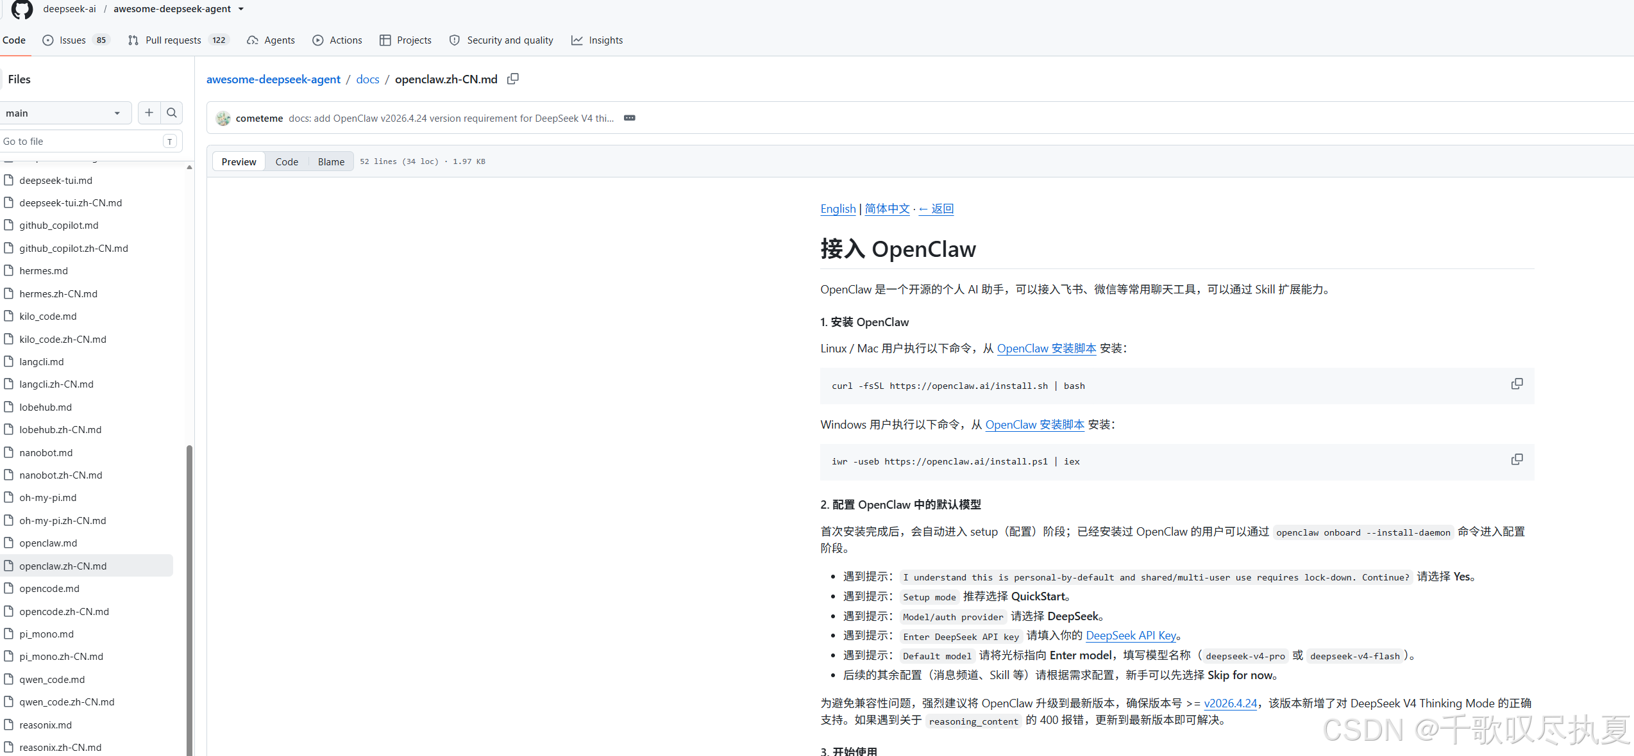The width and height of the screenshot is (1634, 756).
Task: Open qwen_code.md file
Action: pyautogui.click(x=52, y=679)
